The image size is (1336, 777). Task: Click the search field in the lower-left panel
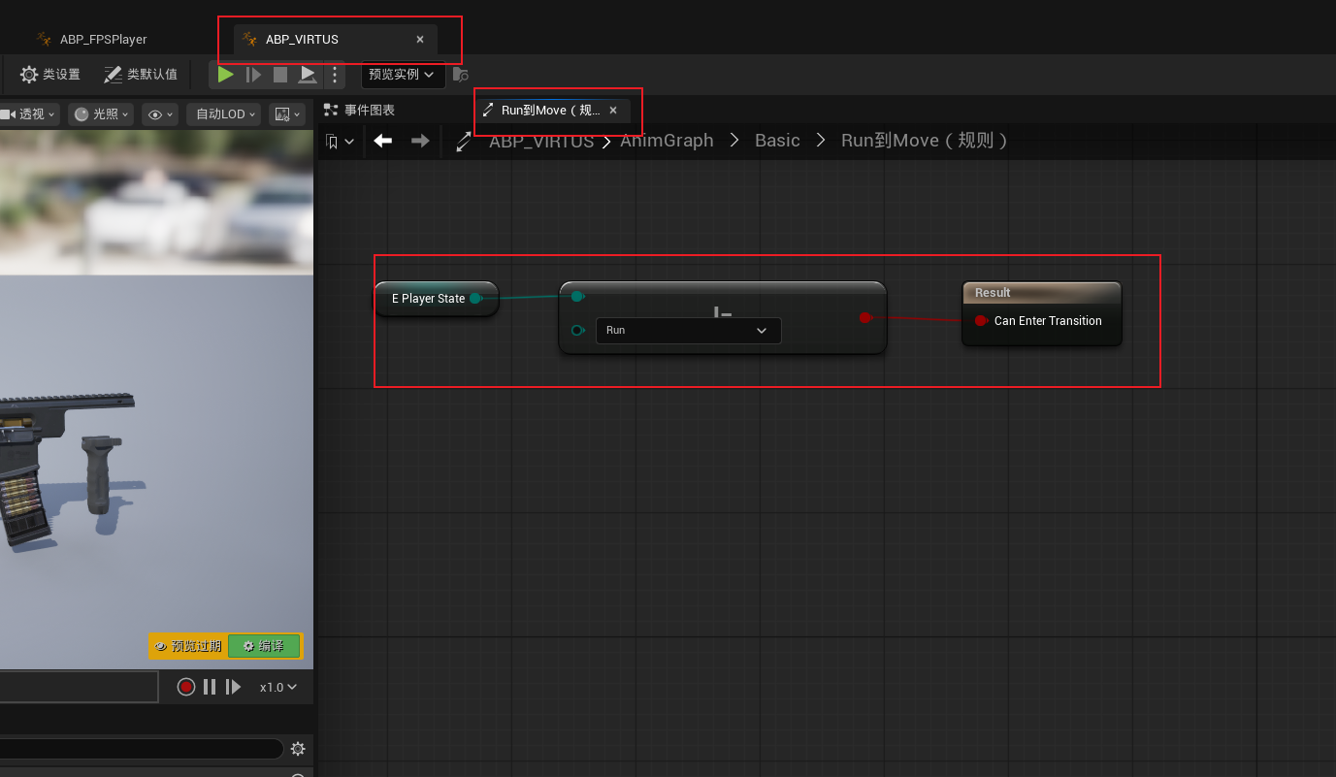coord(142,749)
